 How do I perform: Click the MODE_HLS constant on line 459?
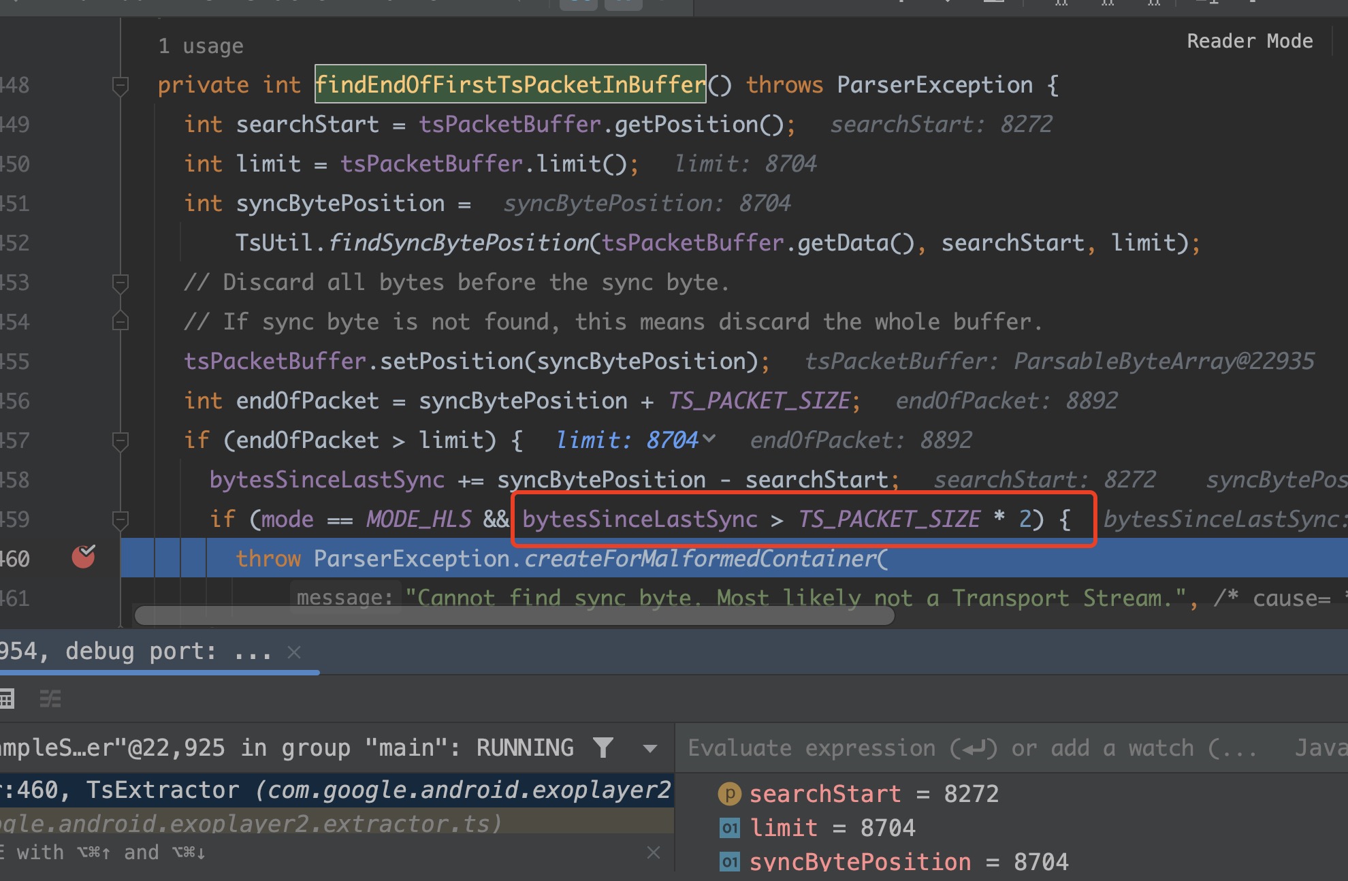coord(419,519)
